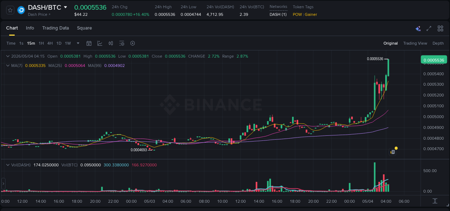Click the MA(7) value 0.0005335

pyautogui.click(x=35, y=66)
